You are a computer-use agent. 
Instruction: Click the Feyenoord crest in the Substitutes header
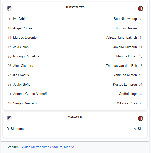coord(141,9)
